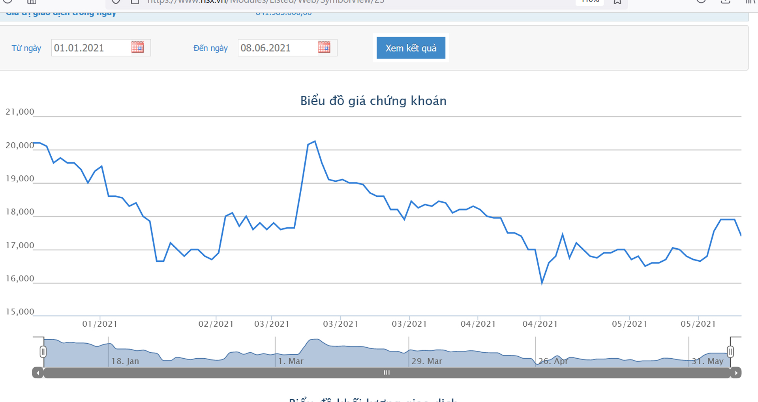Click the 1. Mar marker in the navigator
The image size is (758, 402).
pyautogui.click(x=291, y=361)
